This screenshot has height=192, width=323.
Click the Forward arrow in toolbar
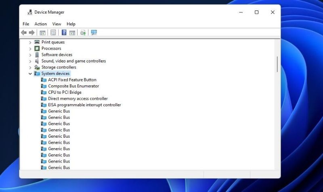(31, 33)
